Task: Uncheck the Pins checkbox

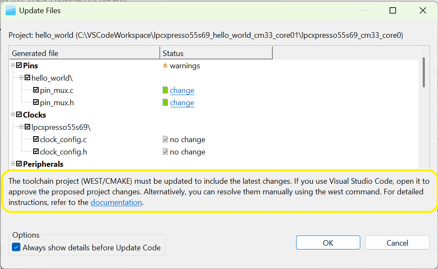Action: click(x=19, y=65)
